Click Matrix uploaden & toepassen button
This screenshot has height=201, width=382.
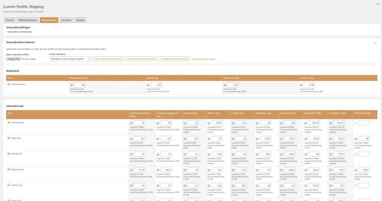point(109,59)
